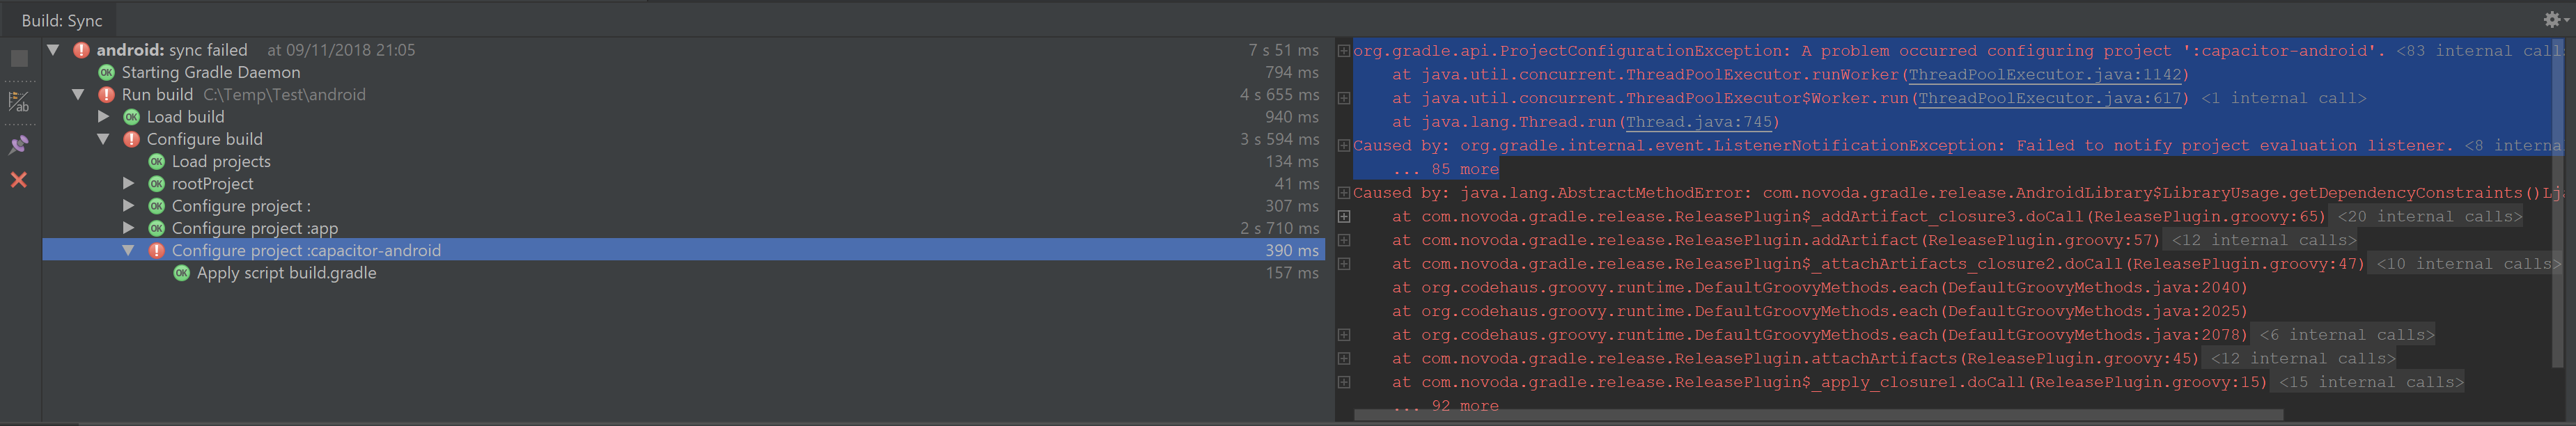Click the '4 s 655 ms' duration
This screenshot has width=2576, height=426.
(1279, 95)
